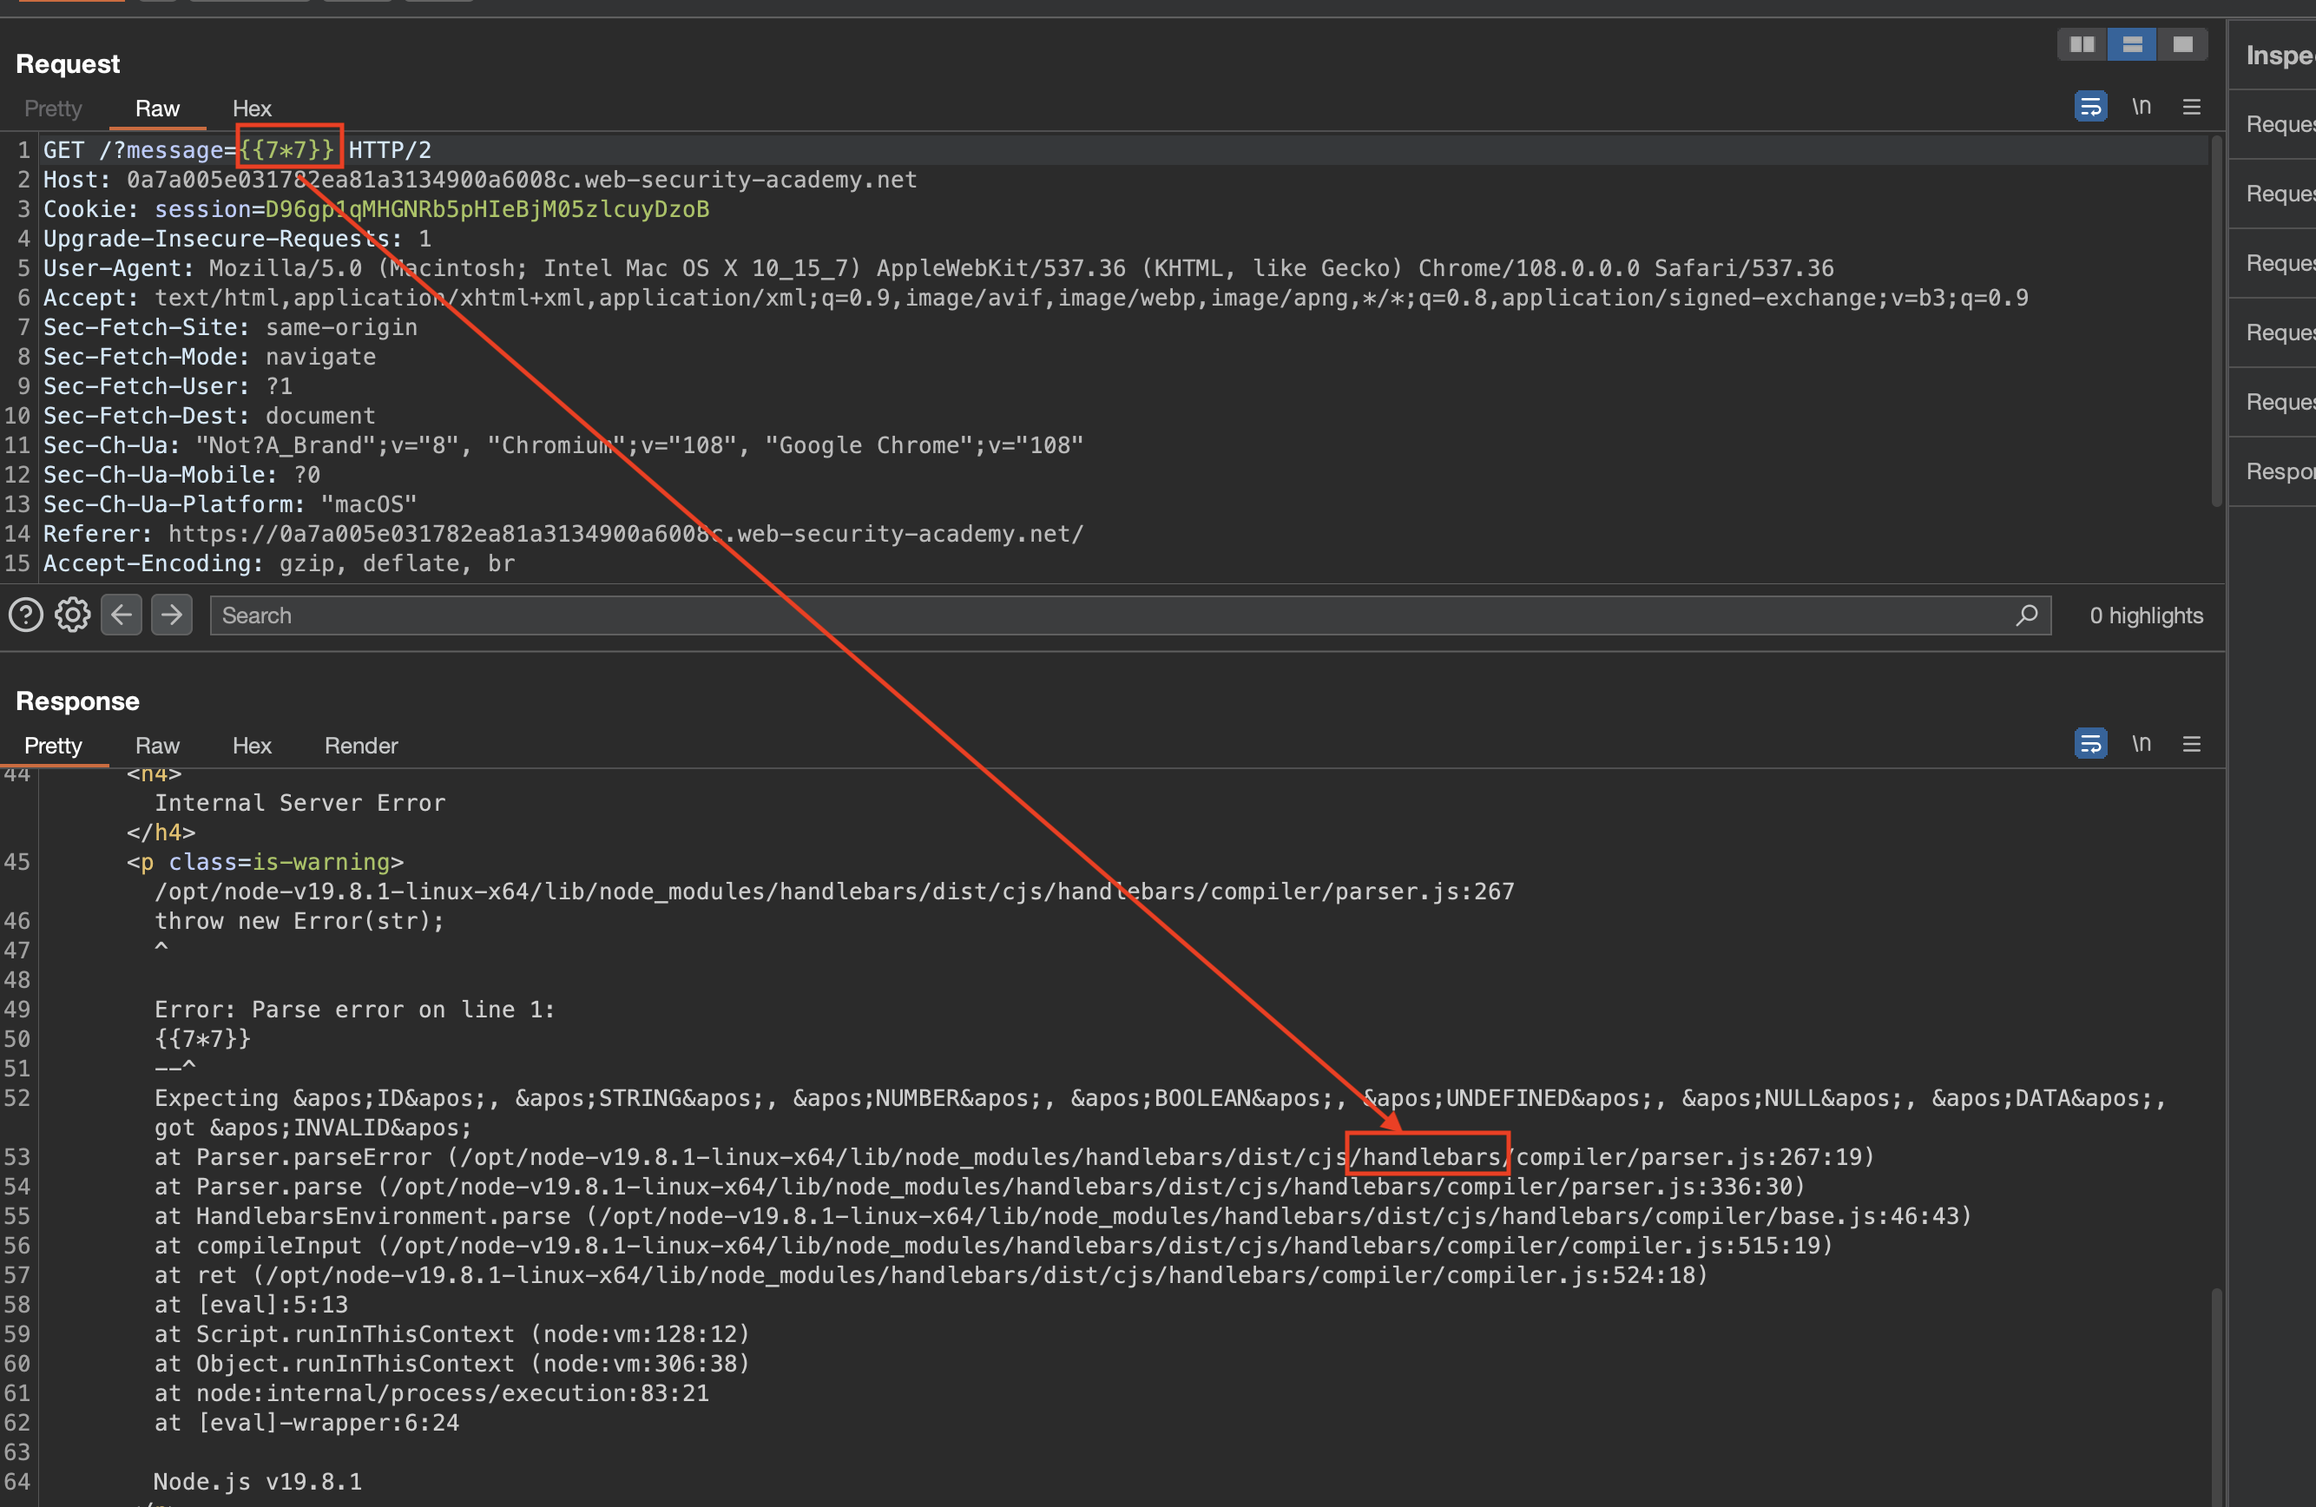Screen dimensions: 2316x1507
Task: Toggle non-printable \n characters in Request
Action: point(2141,106)
